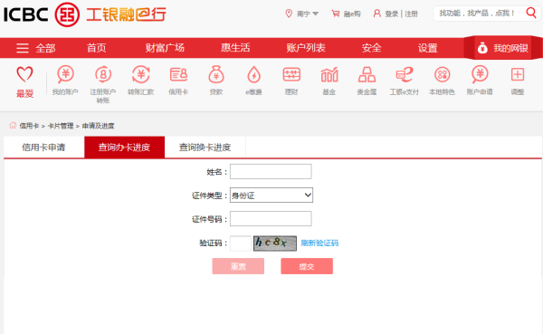This screenshot has width=543, height=334.
Task: Click 信用卡 breadcrumb link
Action: (x=29, y=126)
